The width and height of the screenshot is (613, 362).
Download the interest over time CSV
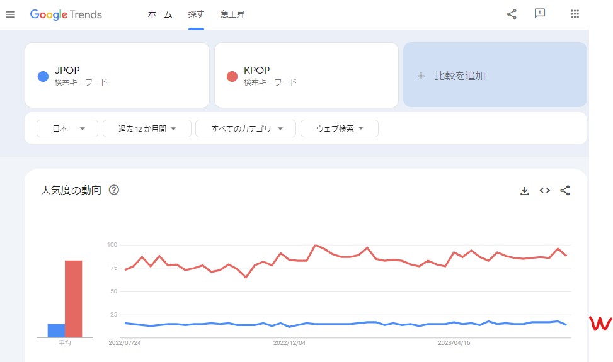(x=524, y=191)
